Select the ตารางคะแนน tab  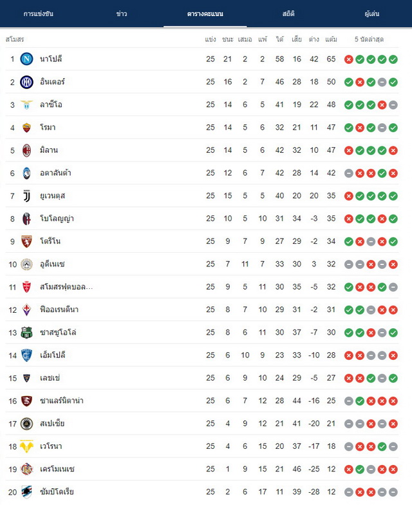(205, 14)
